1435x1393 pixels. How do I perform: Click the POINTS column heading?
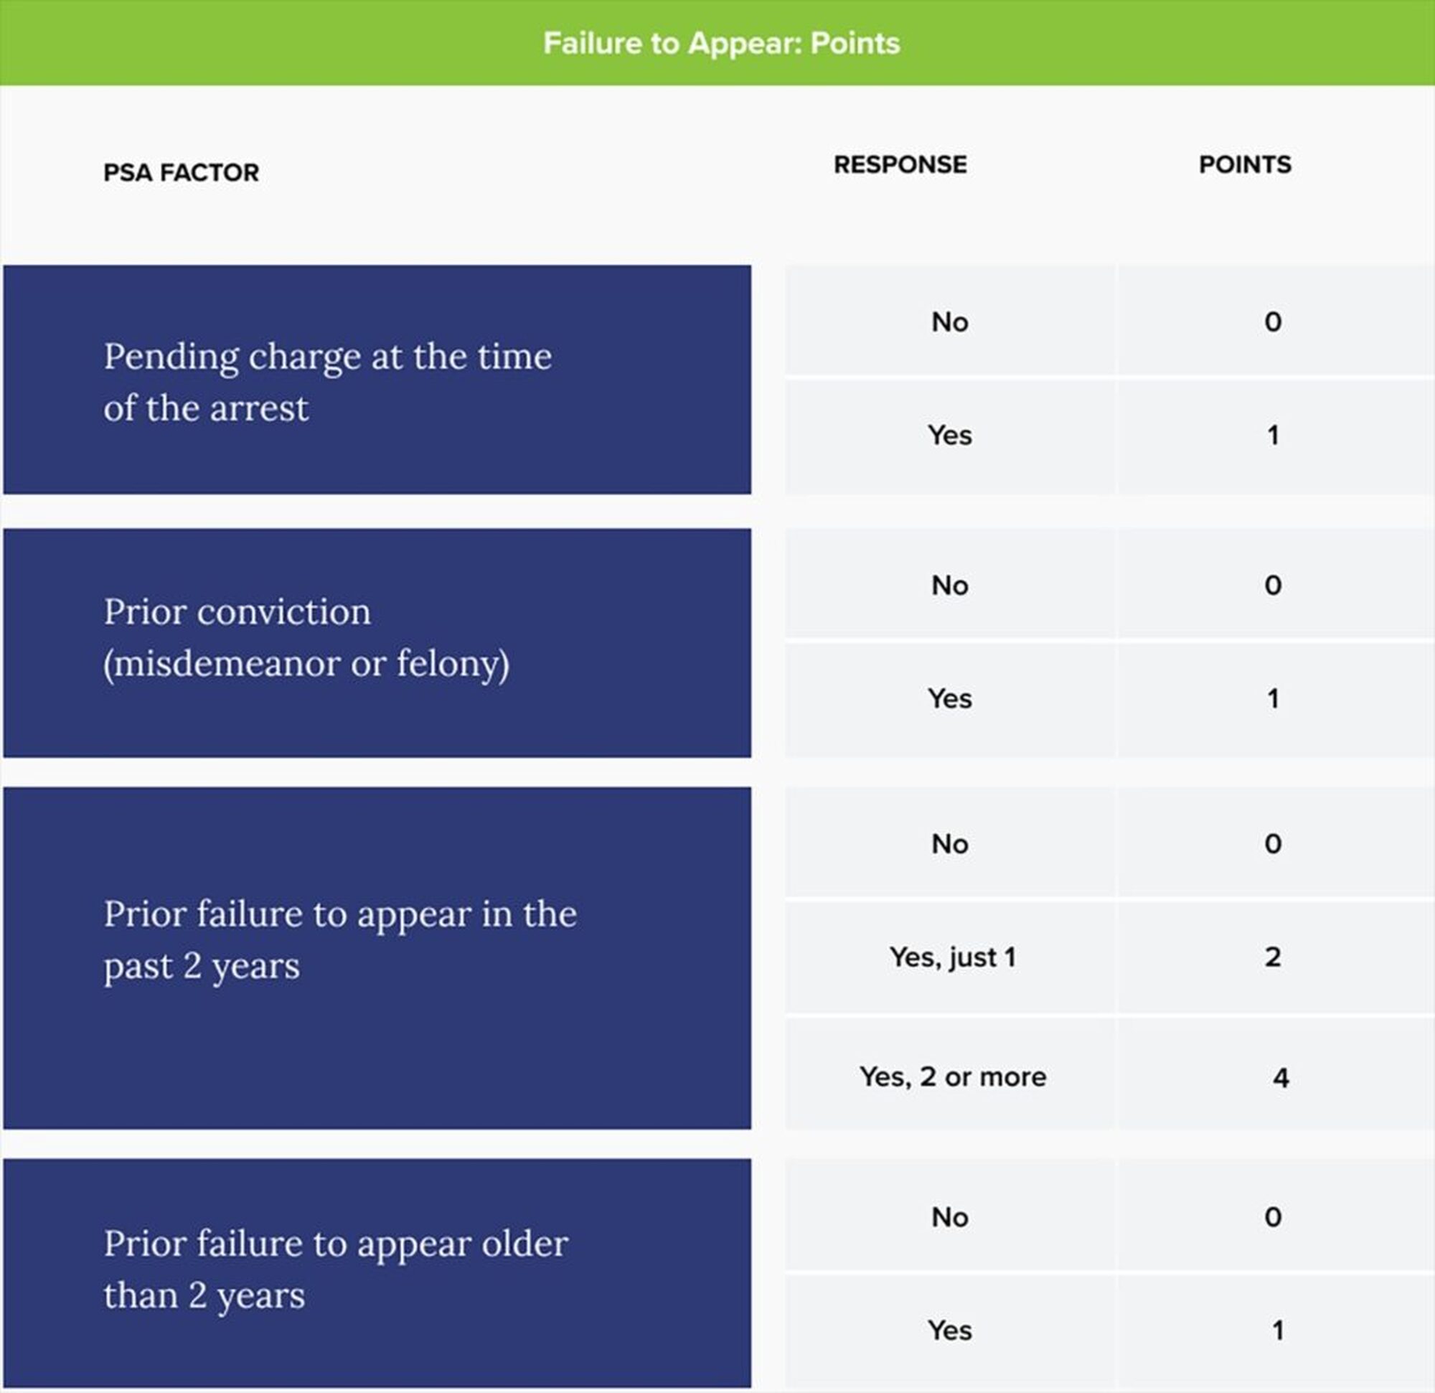click(x=1245, y=165)
